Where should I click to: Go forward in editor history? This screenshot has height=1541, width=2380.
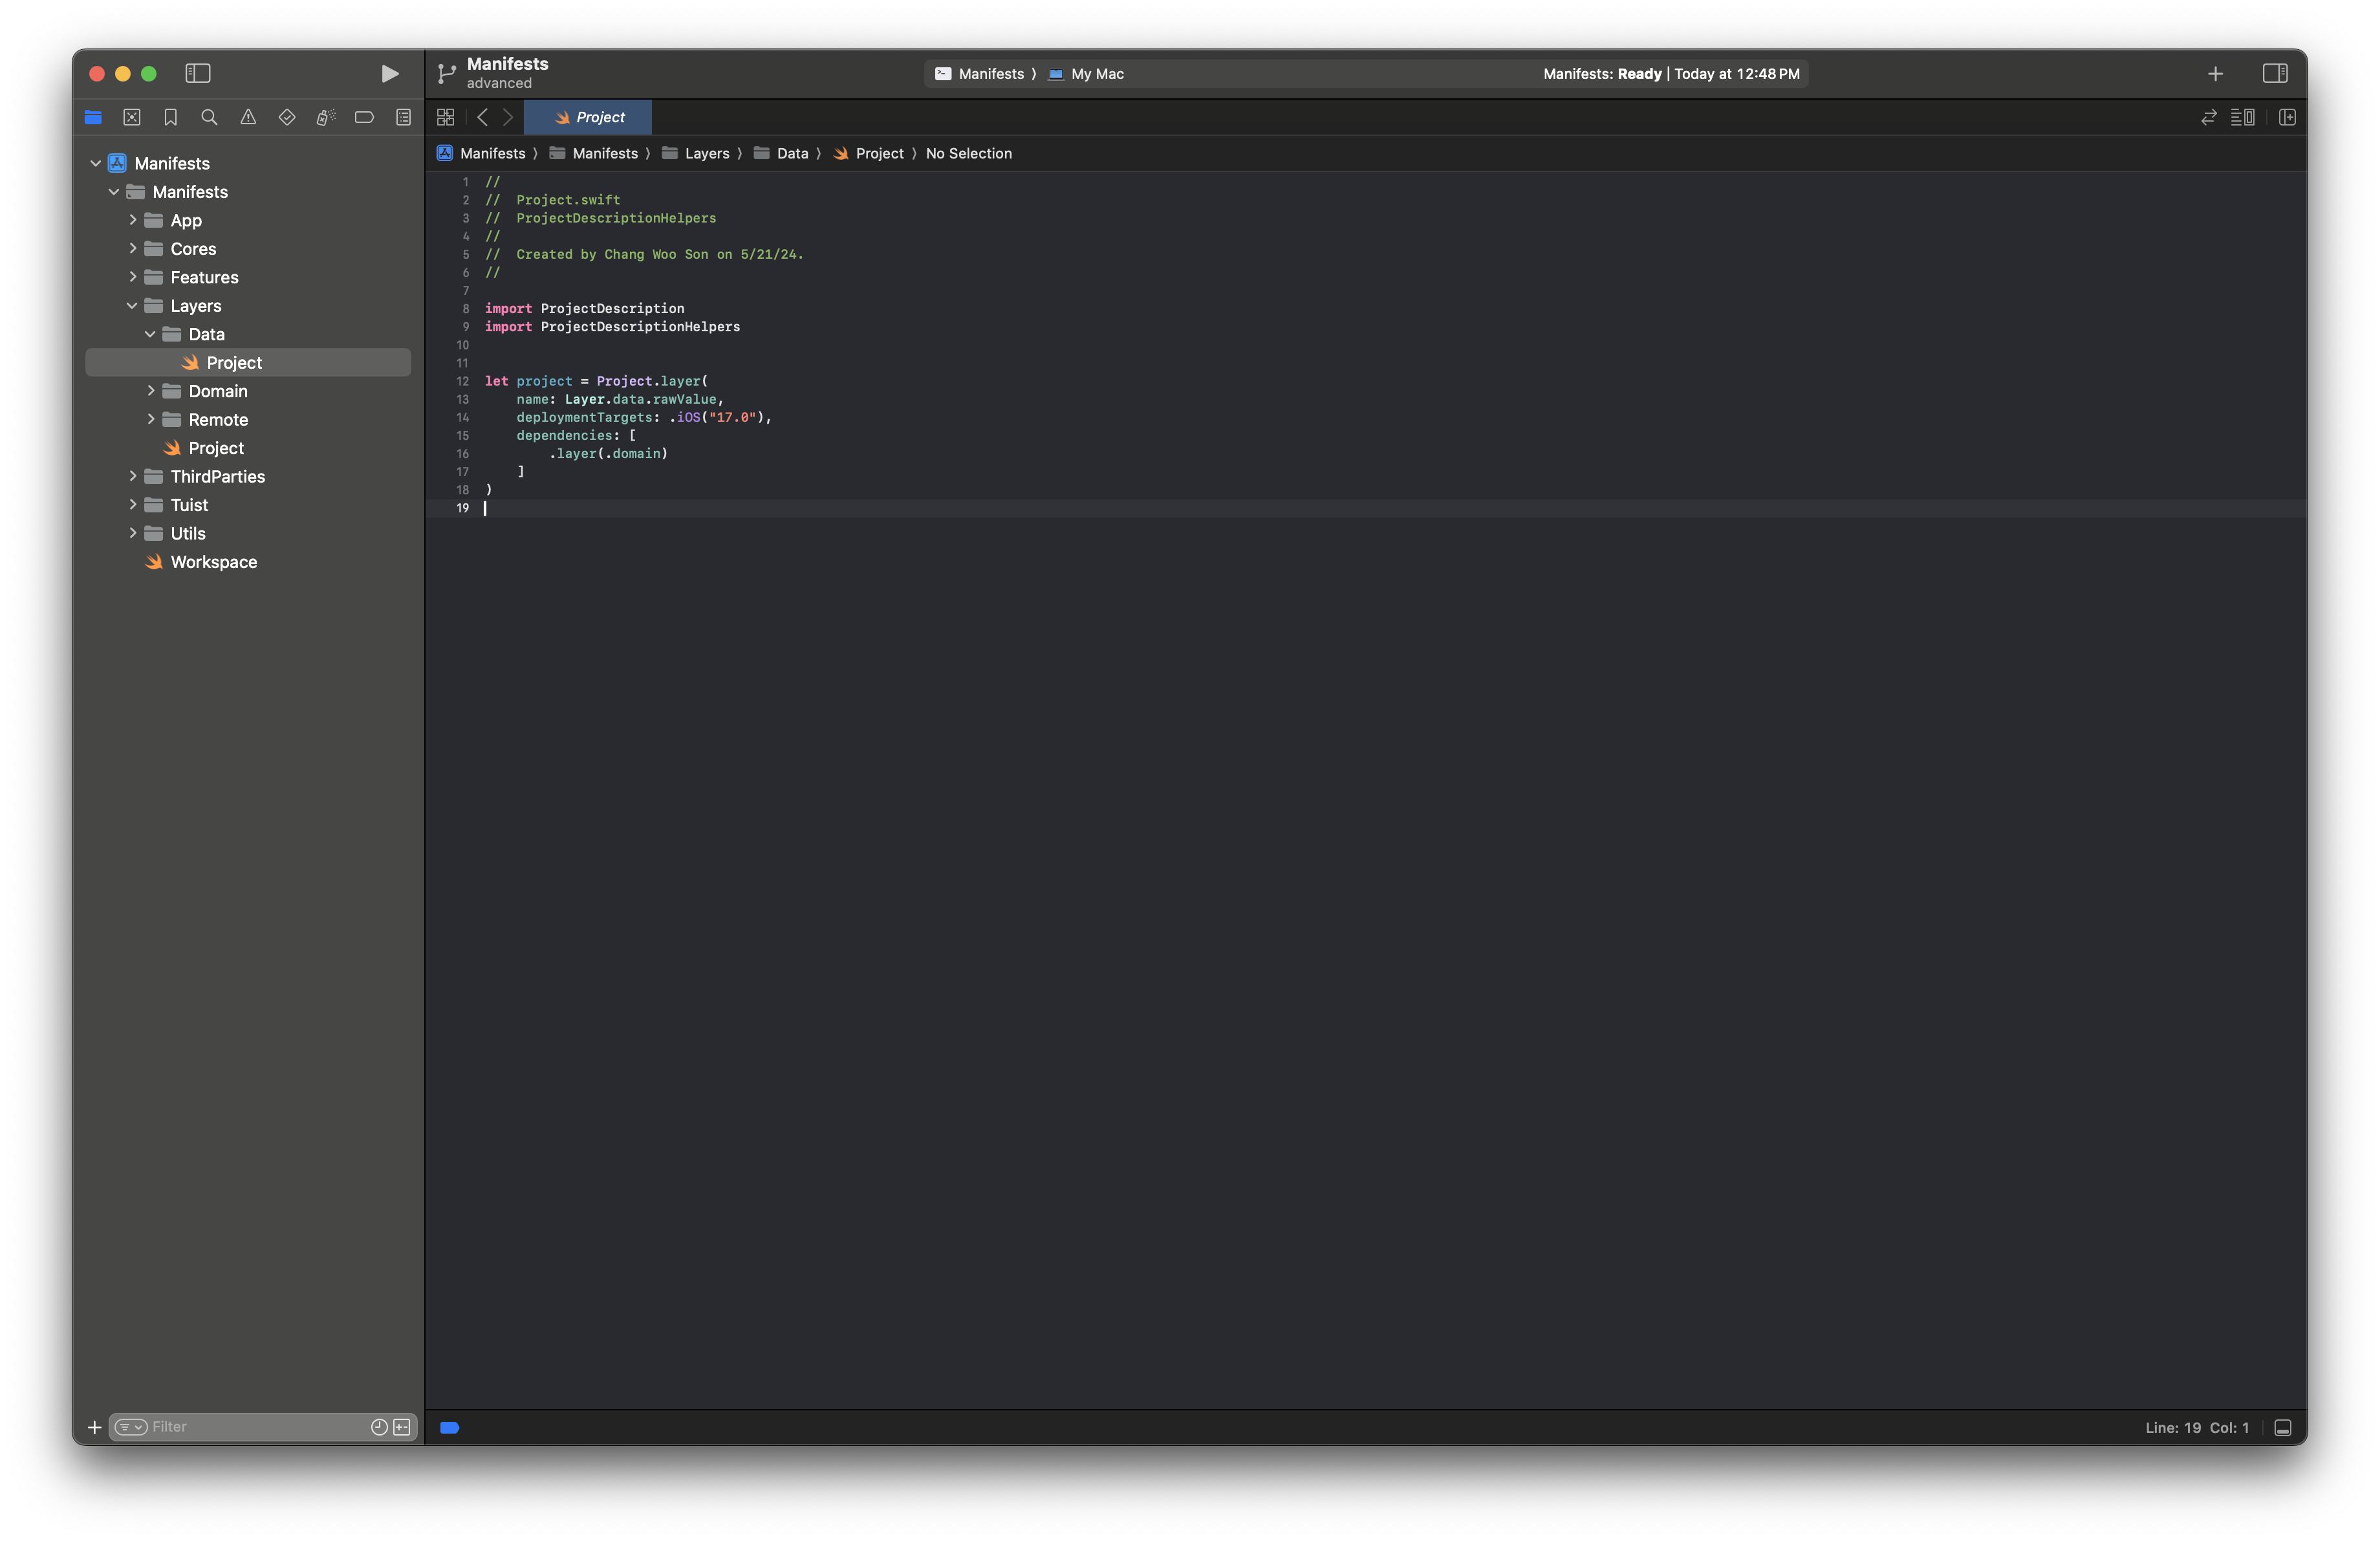coord(508,117)
